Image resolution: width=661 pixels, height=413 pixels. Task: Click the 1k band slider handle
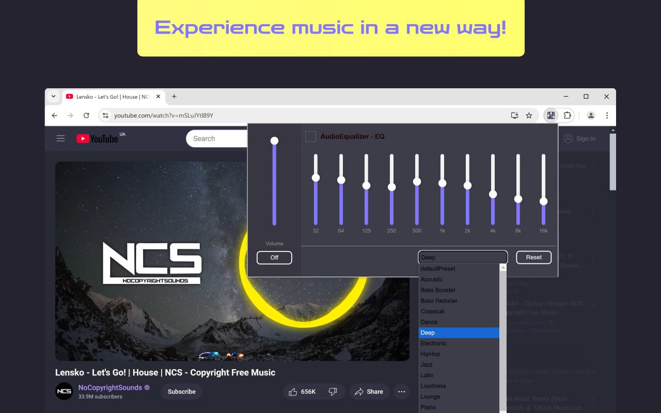(442, 183)
